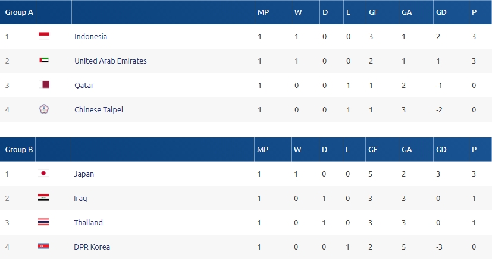Open the Chinese Taipei team link

[x=98, y=109]
